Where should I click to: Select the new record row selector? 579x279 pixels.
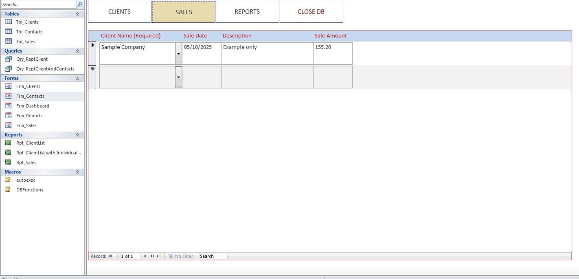(92, 77)
